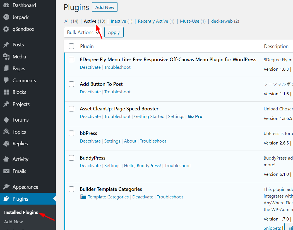This screenshot has width=293, height=230.
Task: Click the Replies bee icon
Action: [6, 144]
